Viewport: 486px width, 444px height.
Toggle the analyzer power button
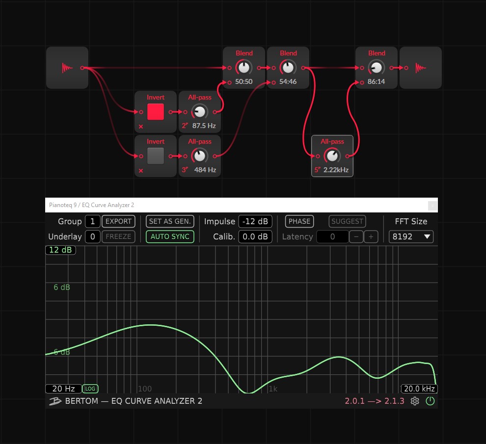430,401
